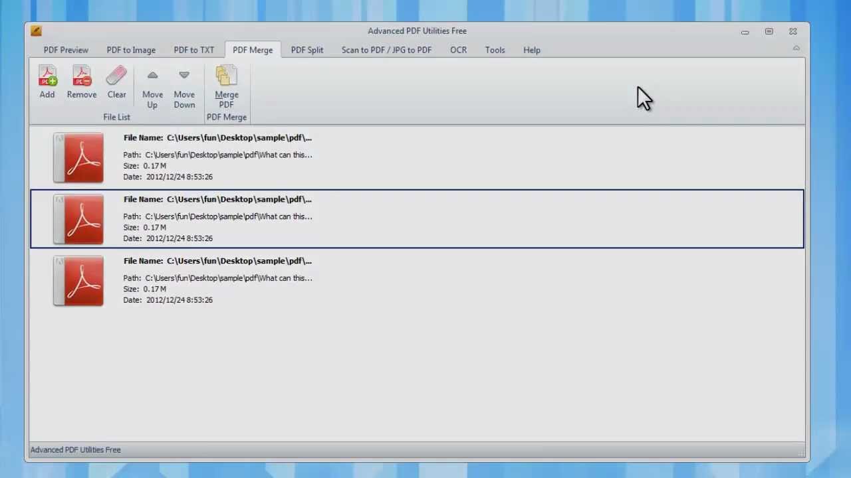Viewport: 851px width, 478px height.
Task: Collapse the ribbon with the chevron
Action: [x=796, y=48]
